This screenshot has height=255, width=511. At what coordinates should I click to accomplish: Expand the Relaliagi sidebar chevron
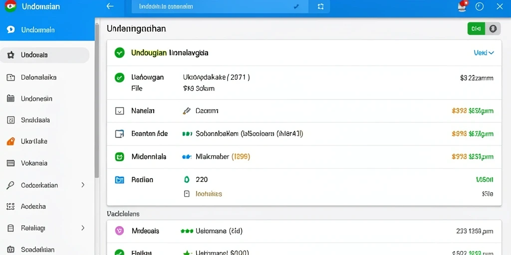pyautogui.click(x=83, y=228)
